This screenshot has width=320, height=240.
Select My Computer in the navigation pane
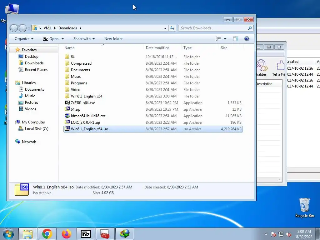click(33, 122)
